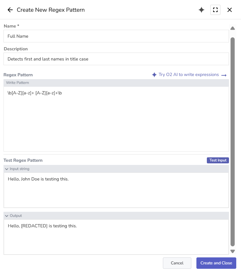Click the scrollbar down arrow
Image resolution: width=241 pixels, height=271 pixels.
pyautogui.click(x=232, y=251)
